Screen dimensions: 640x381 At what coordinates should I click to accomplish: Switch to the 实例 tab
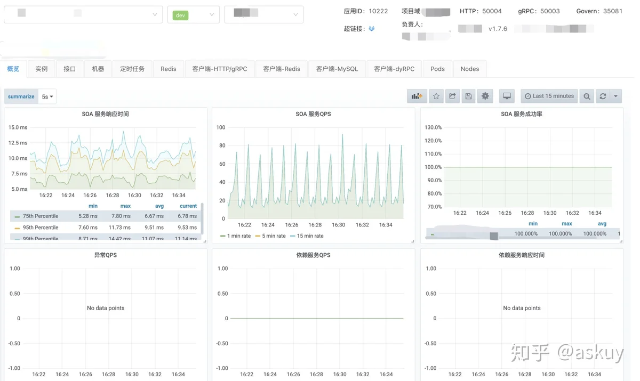tap(42, 69)
